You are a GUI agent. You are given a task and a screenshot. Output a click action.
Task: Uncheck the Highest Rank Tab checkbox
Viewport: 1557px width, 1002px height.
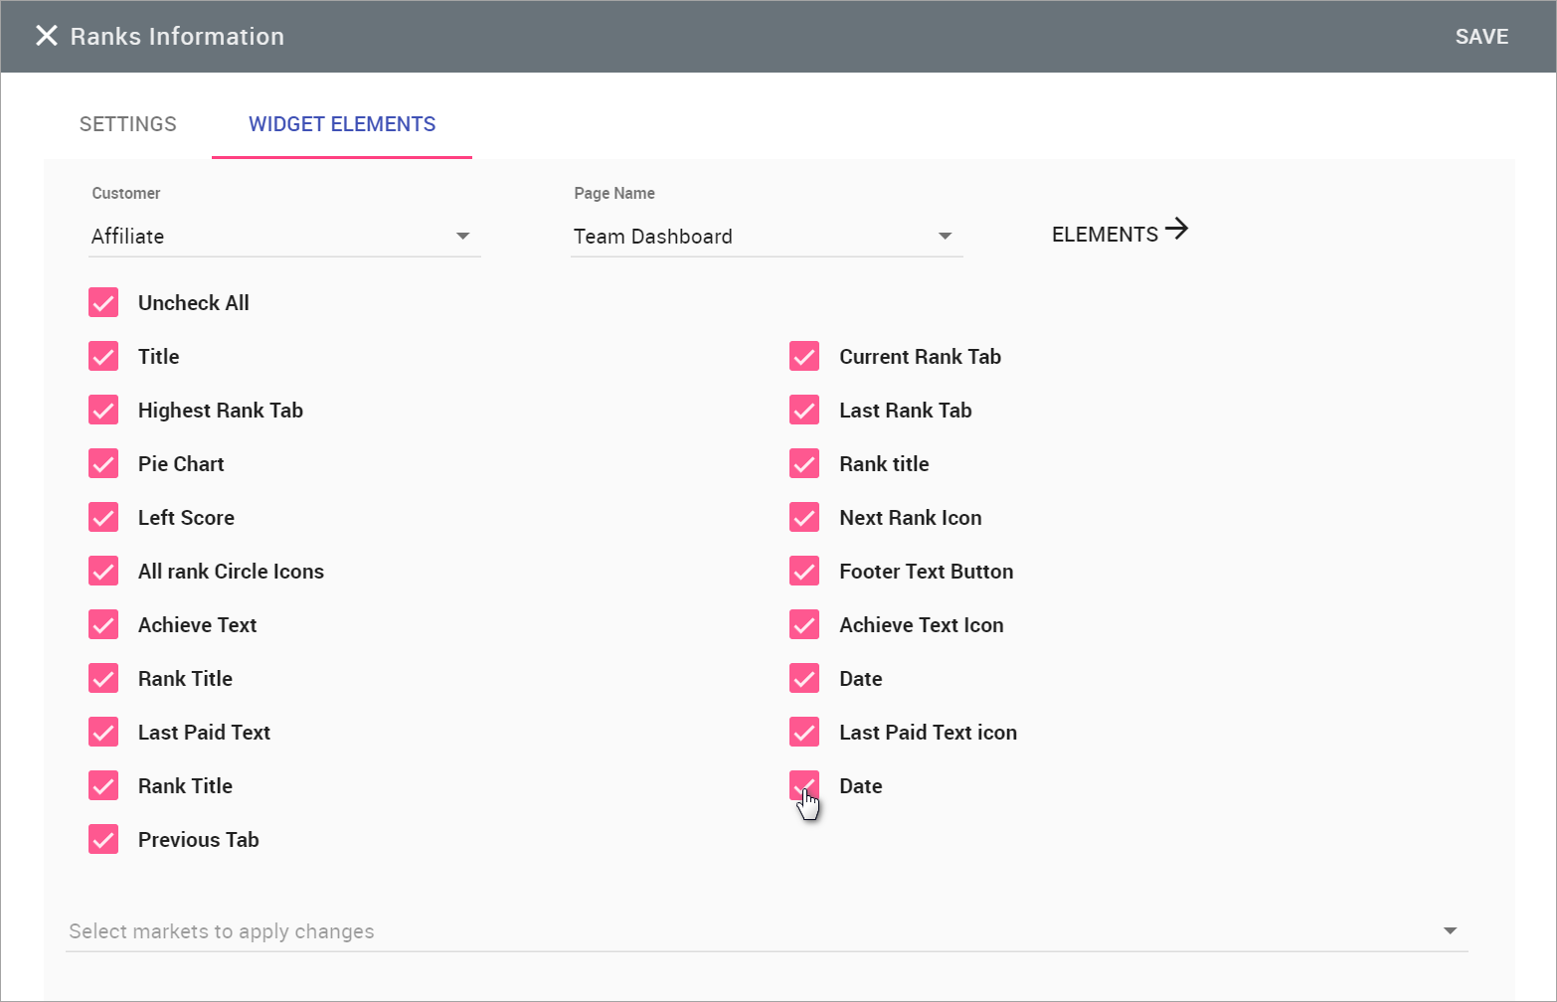(103, 411)
